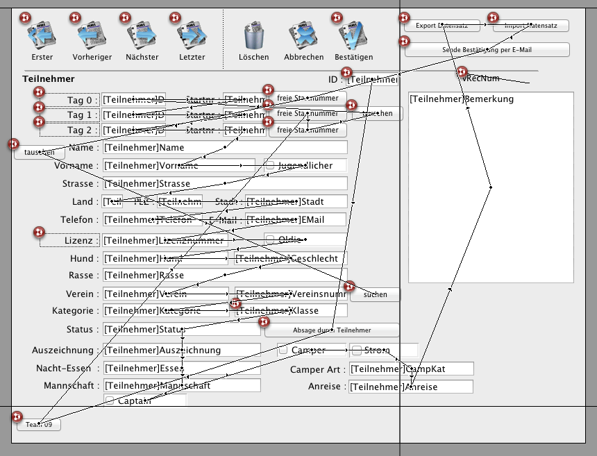Select the Abbrechen cancel icon
The height and width of the screenshot is (456, 597).
click(303, 36)
